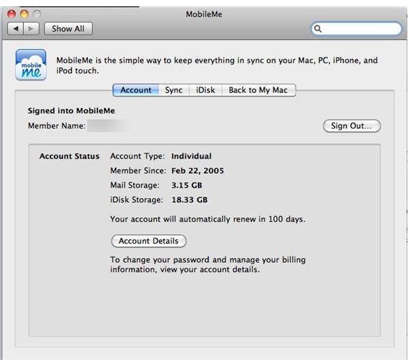Switch to Back to My Mac tab

tap(258, 90)
